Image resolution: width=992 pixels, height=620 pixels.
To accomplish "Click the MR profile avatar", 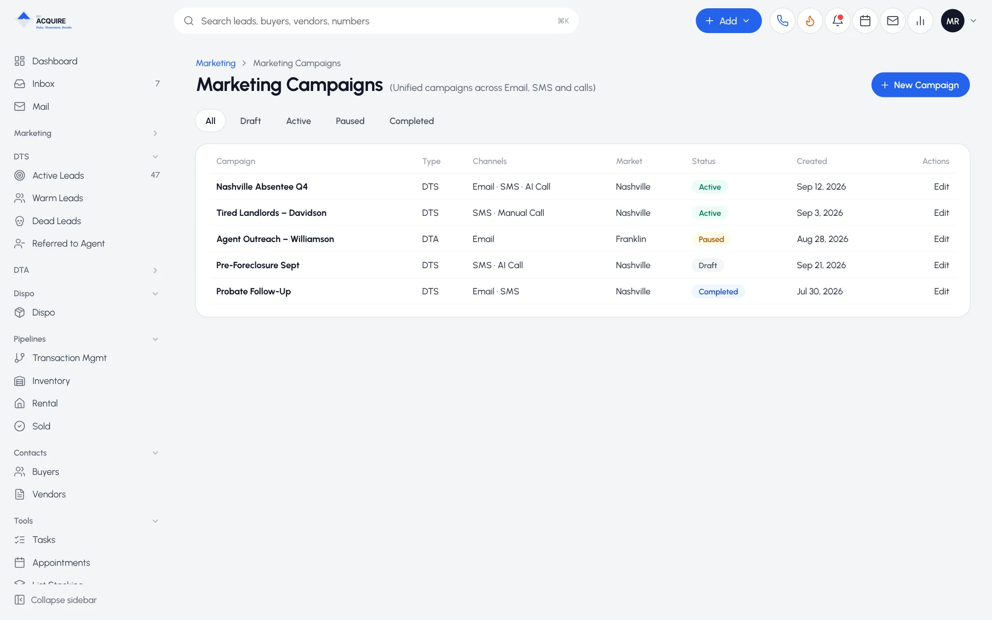I will [x=953, y=21].
